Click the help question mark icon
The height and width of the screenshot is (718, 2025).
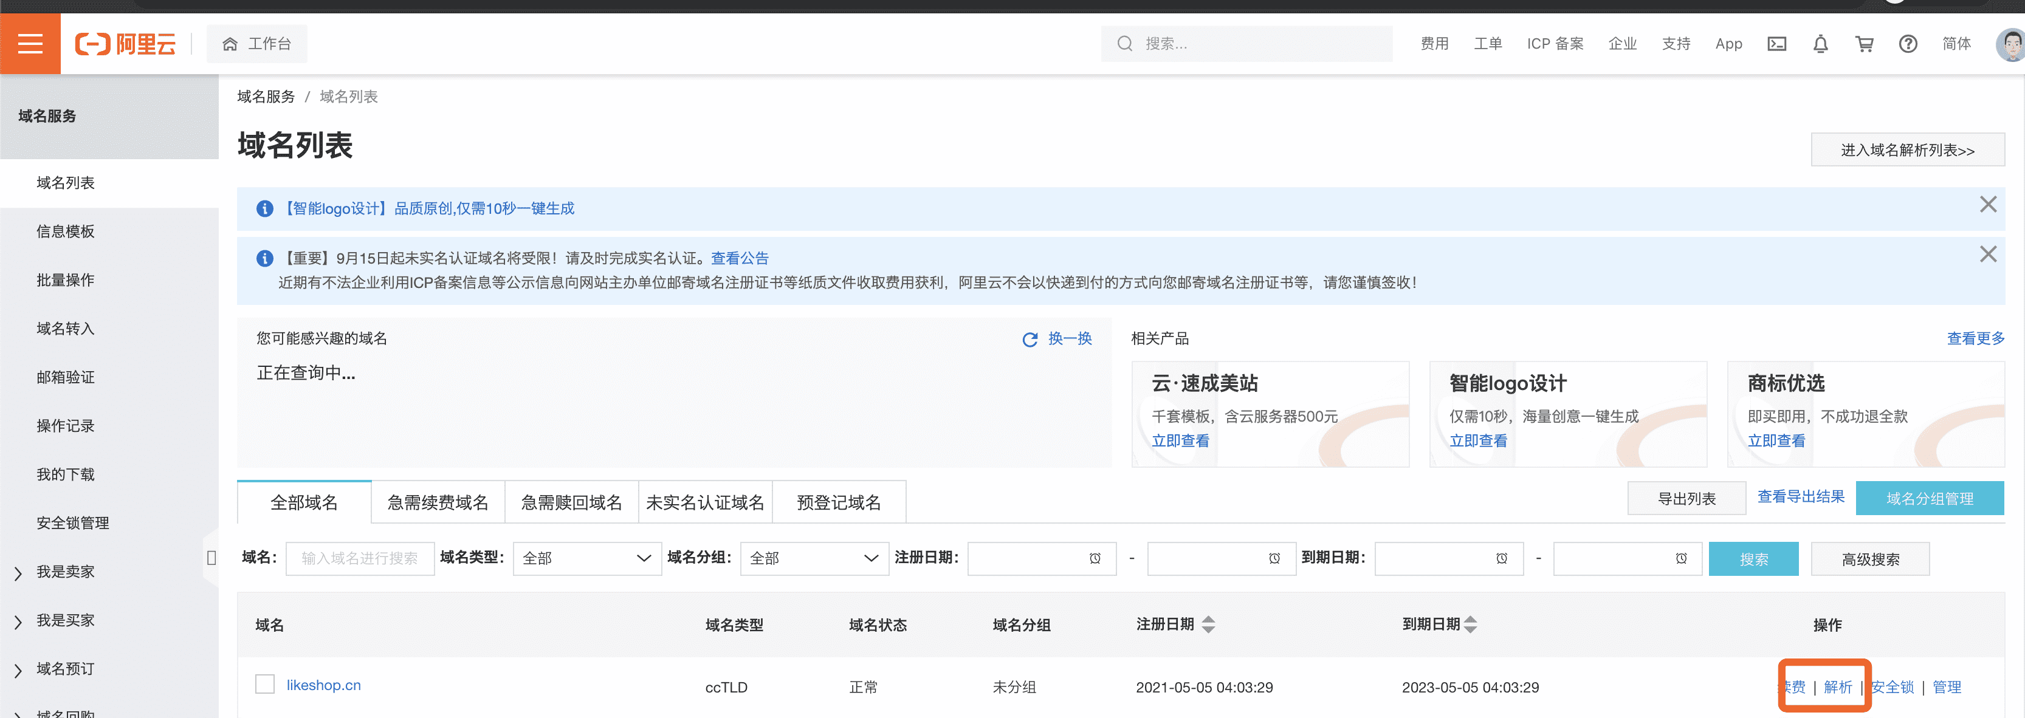click(1908, 44)
